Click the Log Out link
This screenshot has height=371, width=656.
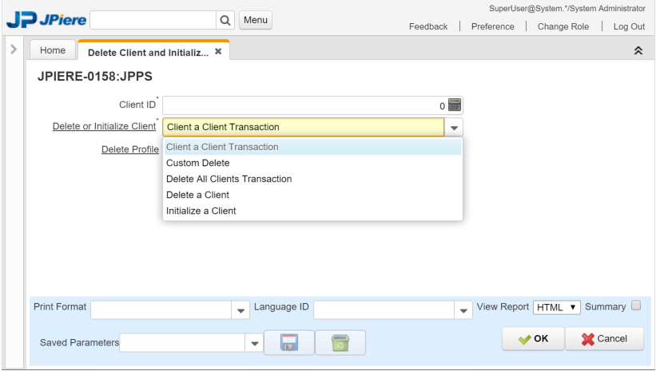point(629,27)
